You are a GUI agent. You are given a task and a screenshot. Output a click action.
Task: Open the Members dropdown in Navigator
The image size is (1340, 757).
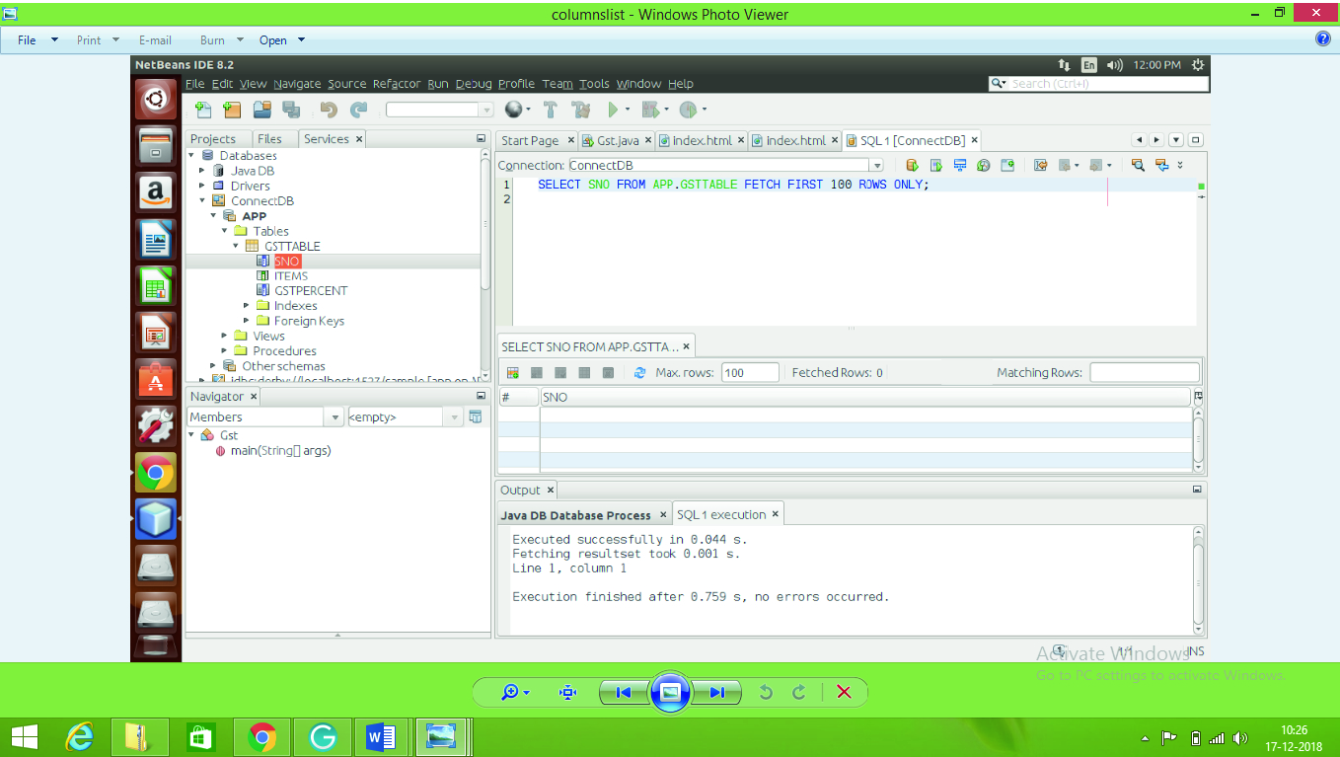click(335, 417)
